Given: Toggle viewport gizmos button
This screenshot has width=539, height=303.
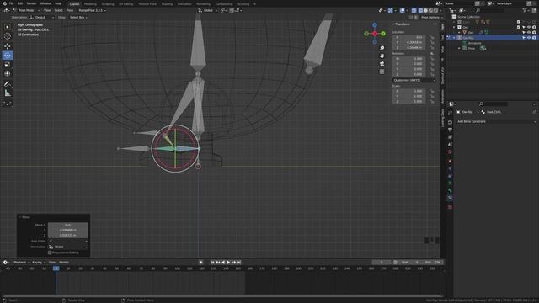Looking at the screenshot, I should click(391, 11).
